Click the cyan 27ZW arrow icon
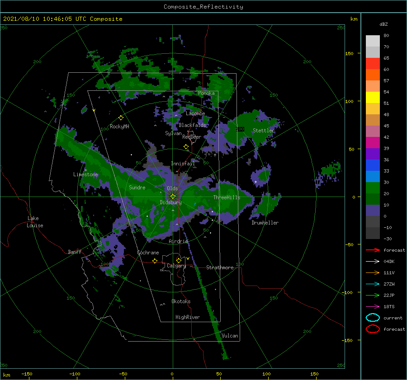Image resolution: width=407 pixels, height=380 pixels. 373,284
